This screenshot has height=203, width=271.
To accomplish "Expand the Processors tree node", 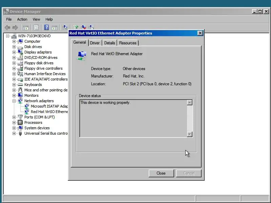I will coord(14,122).
